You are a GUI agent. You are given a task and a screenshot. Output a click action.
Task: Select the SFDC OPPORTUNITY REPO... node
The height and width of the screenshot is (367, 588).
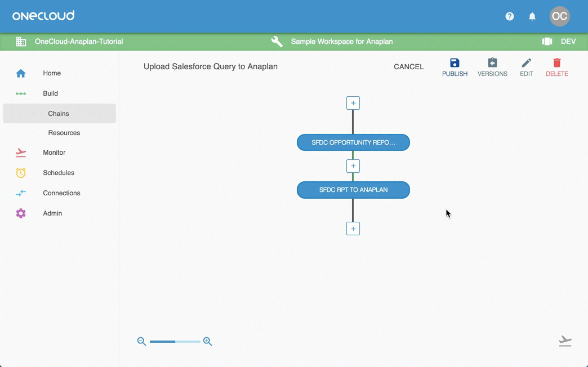[x=353, y=142]
